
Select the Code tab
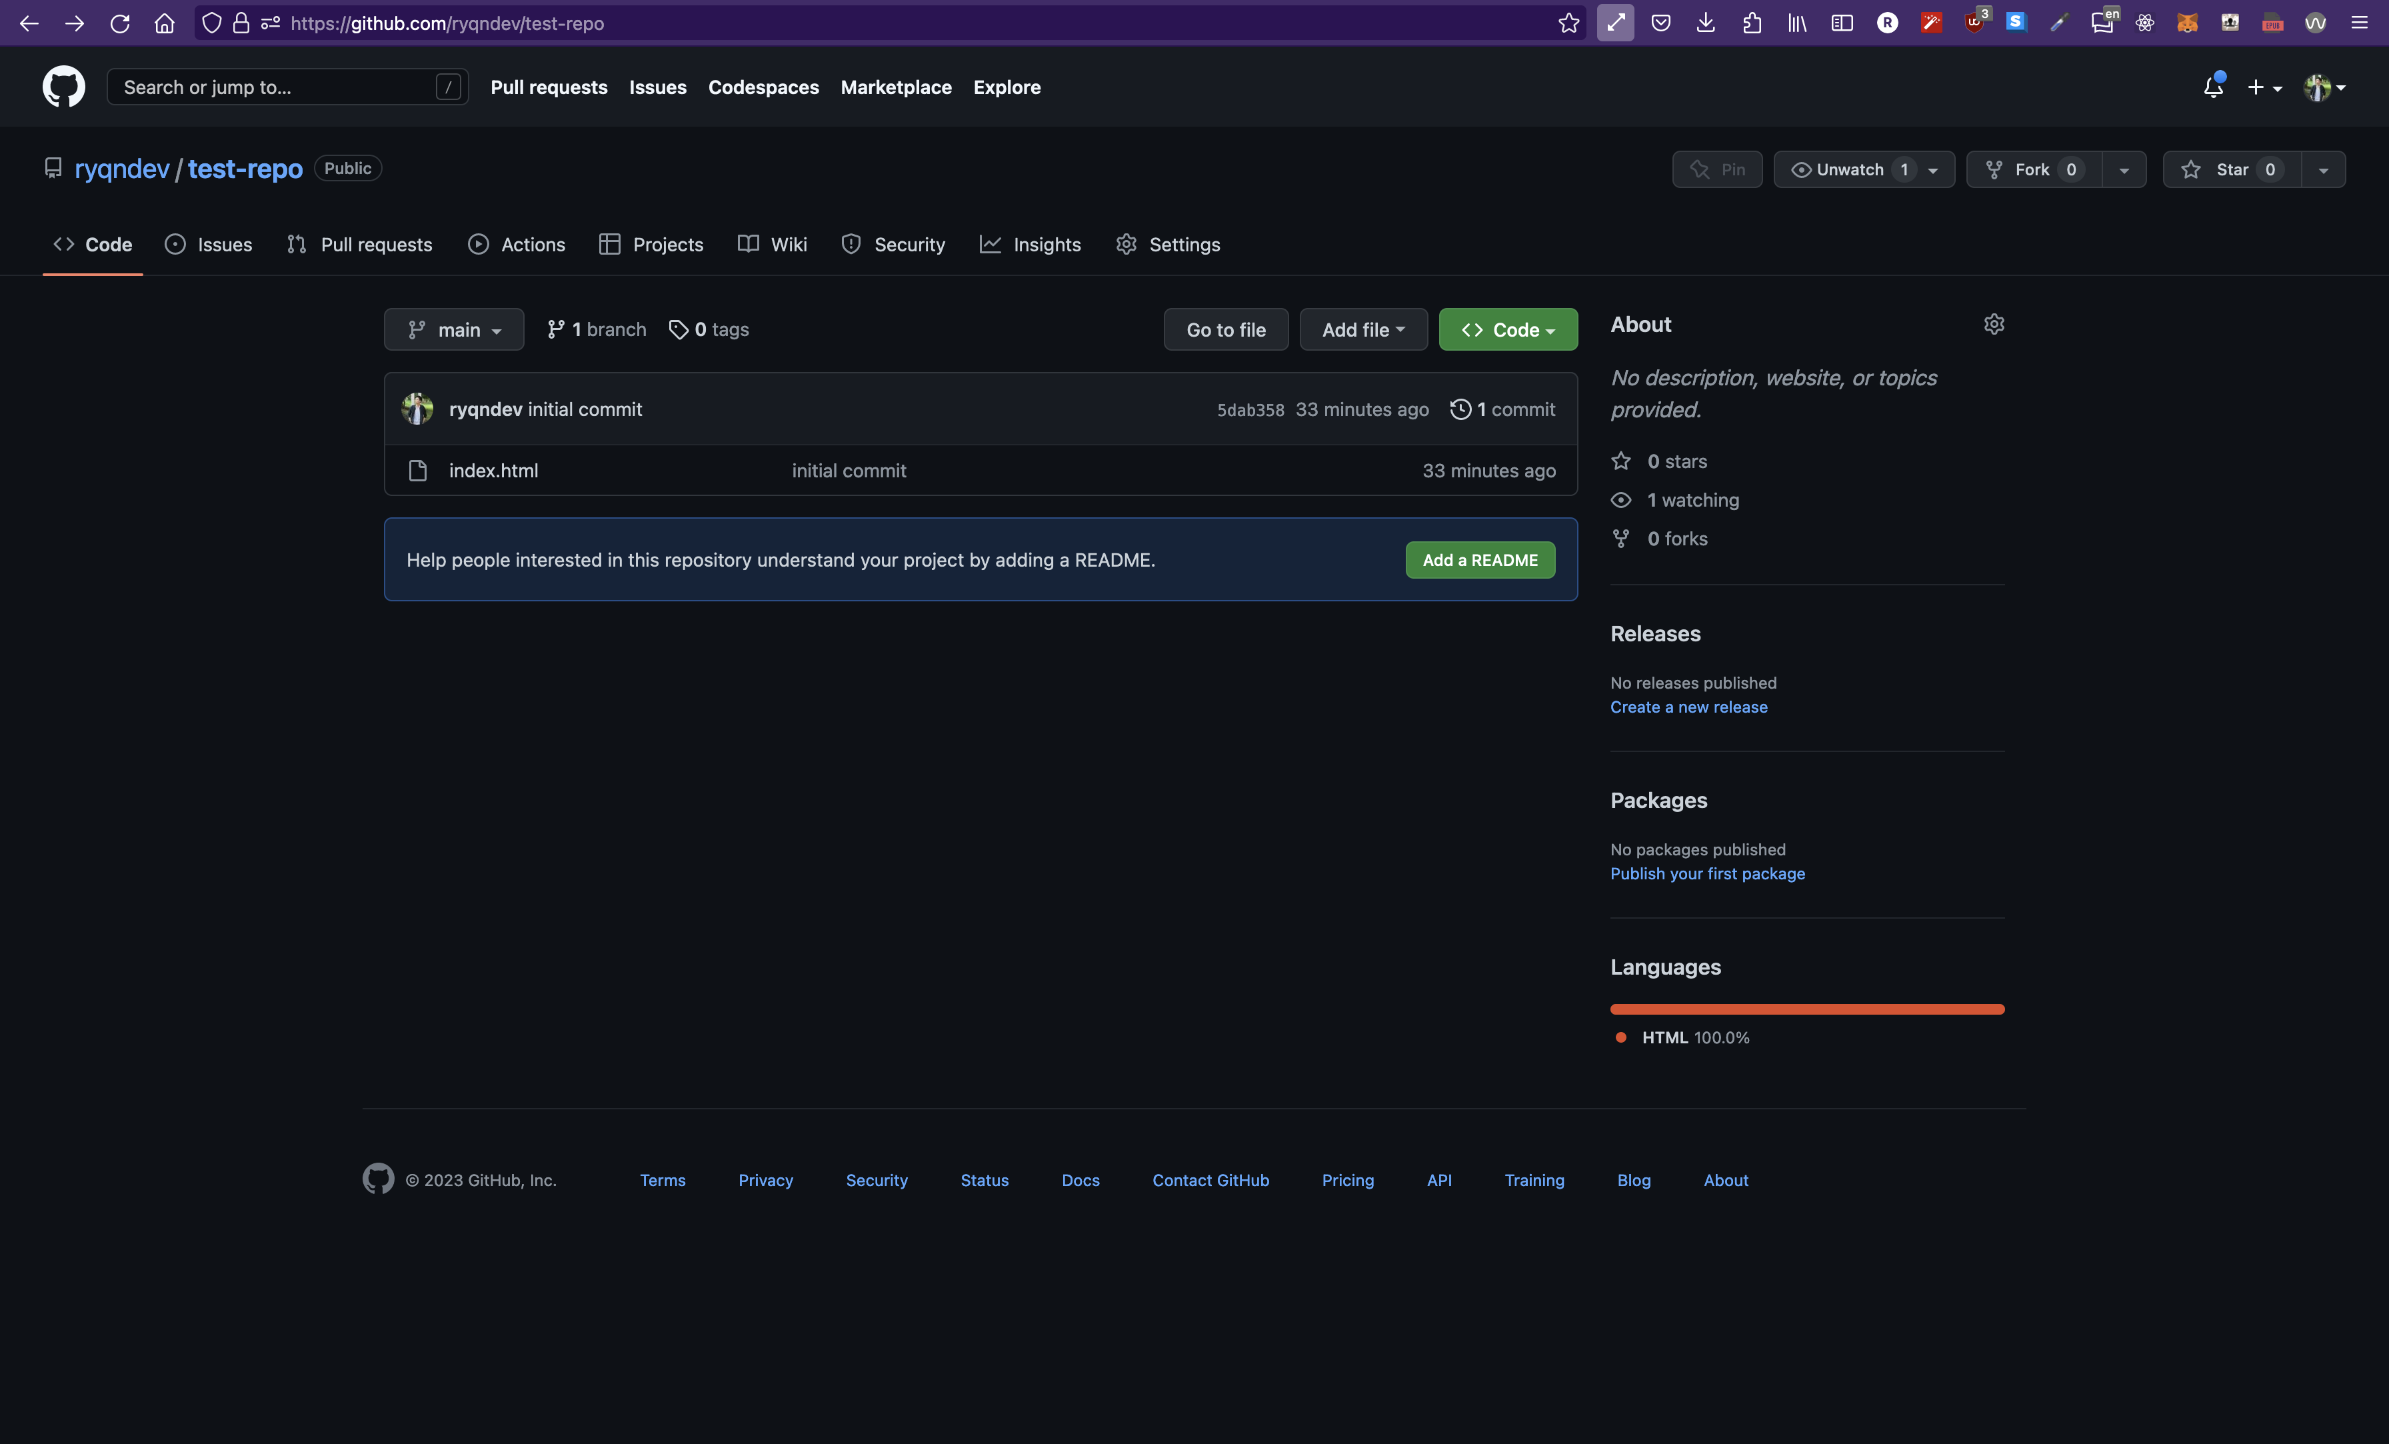click(x=93, y=245)
